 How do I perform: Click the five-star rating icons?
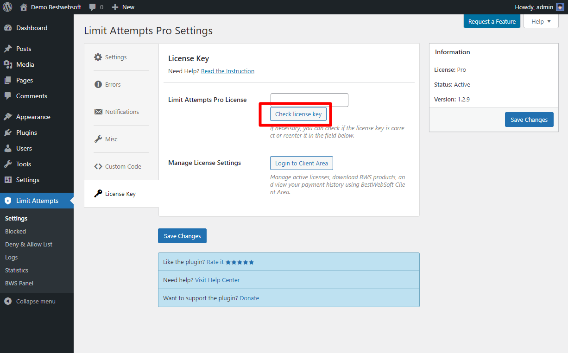pos(240,262)
